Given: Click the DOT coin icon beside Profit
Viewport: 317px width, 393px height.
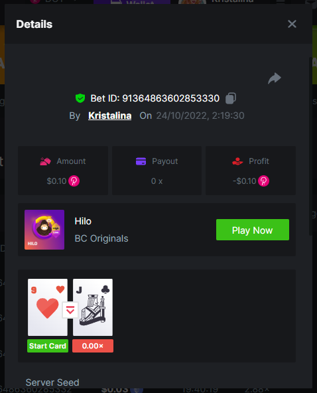Looking at the screenshot, I should tap(264, 181).
